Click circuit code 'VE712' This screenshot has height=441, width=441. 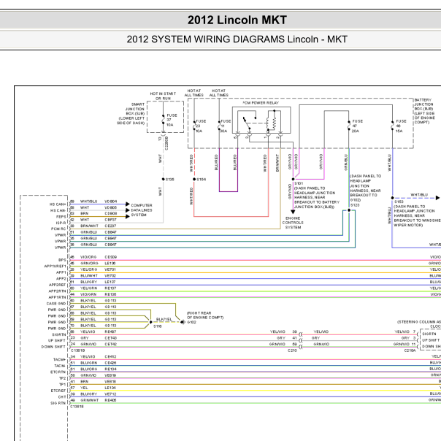[110, 394]
